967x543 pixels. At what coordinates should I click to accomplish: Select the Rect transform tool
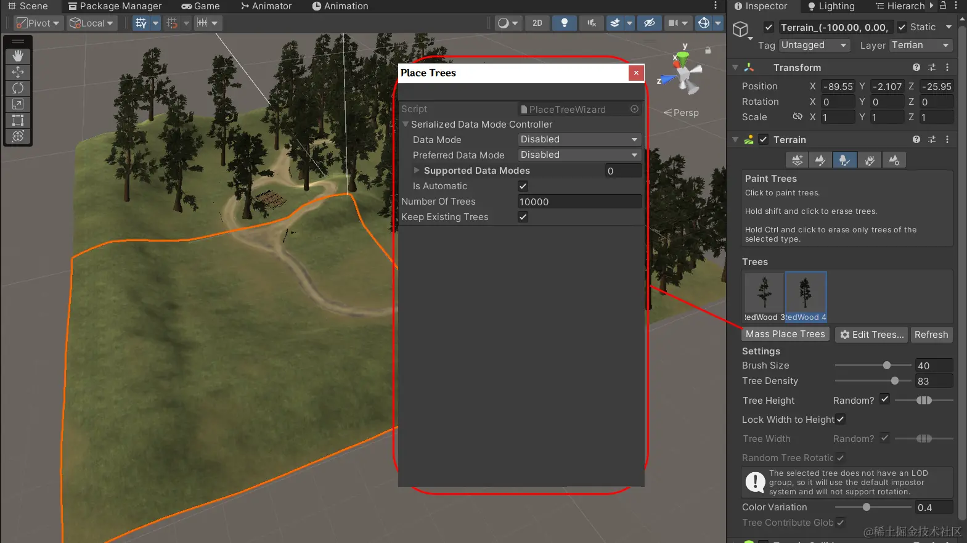[18, 120]
